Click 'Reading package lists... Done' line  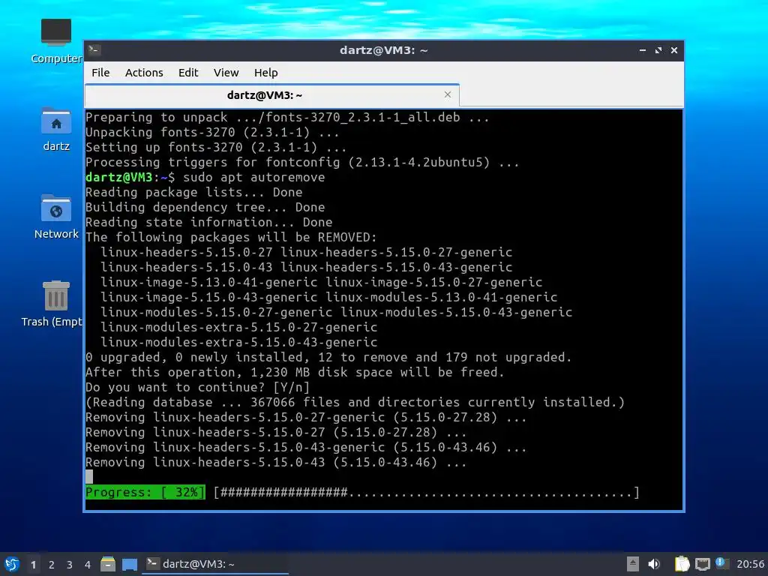click(x=194, y=193)
